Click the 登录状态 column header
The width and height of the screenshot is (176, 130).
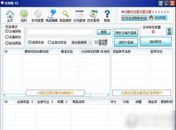pyautogui.click(x=160, y=51)
